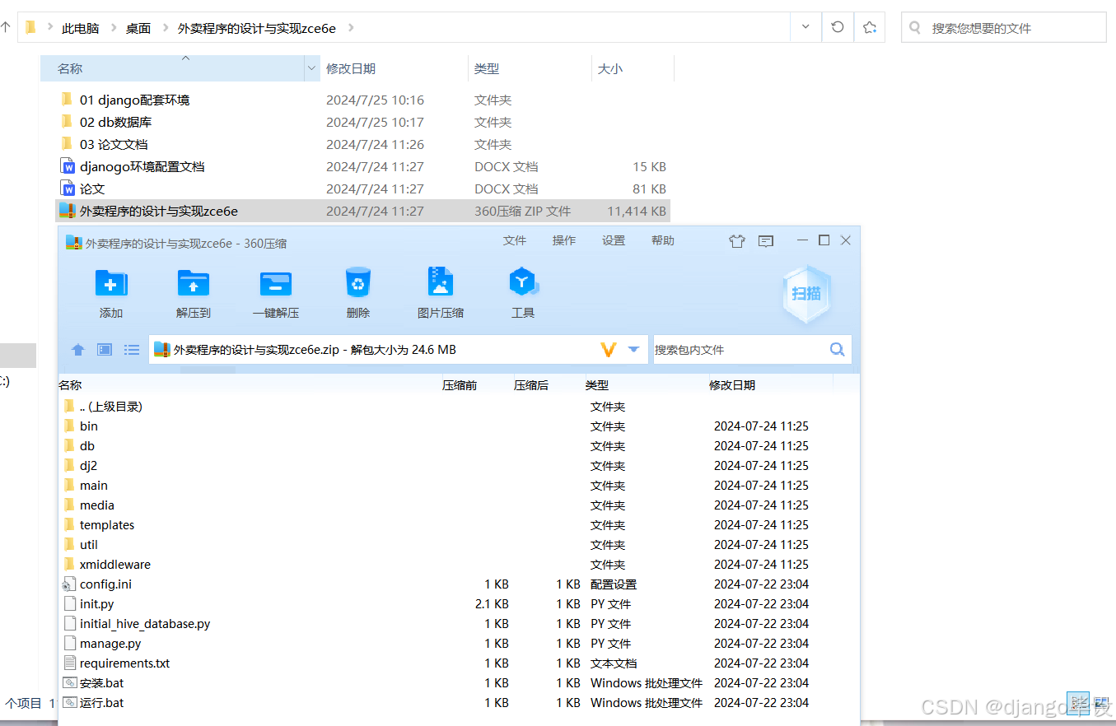Screen dimensions: 1116x726
Task: Click the 扫描 (Scan) shield button
Action: click(x=806, y=294)
